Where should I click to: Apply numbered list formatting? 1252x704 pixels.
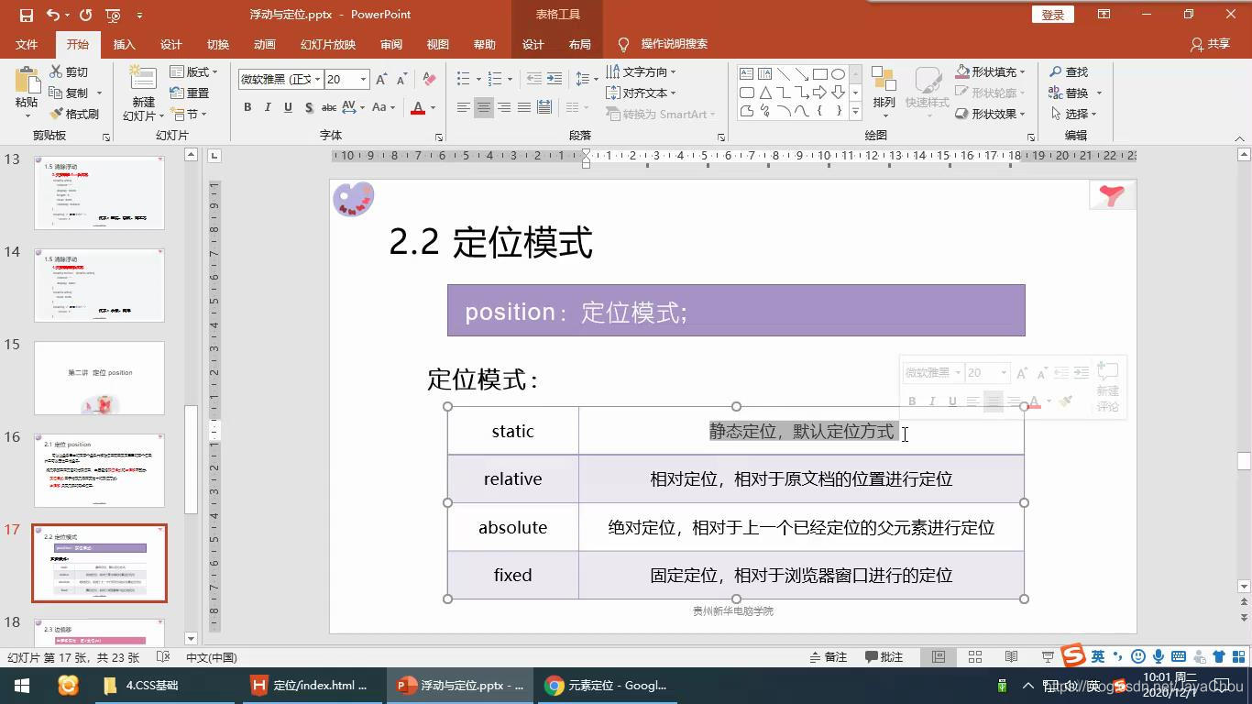(495, 79)
